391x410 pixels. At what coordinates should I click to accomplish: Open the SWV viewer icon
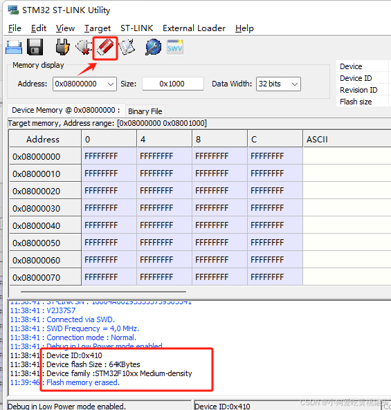pos(175,47)
